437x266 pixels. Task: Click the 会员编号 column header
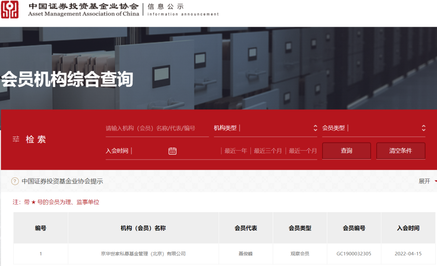pos(354,228)
